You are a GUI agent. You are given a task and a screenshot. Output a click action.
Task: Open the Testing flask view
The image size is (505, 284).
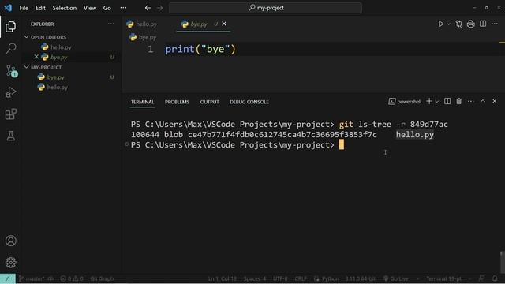[10, 136]
